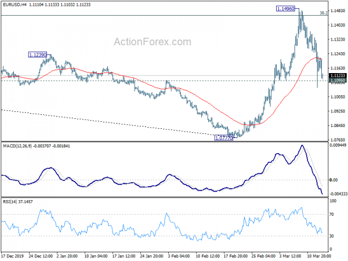Click the 25 Feb 04:00 date label
This screenshot has width=348, height=261.
(263, 256)
